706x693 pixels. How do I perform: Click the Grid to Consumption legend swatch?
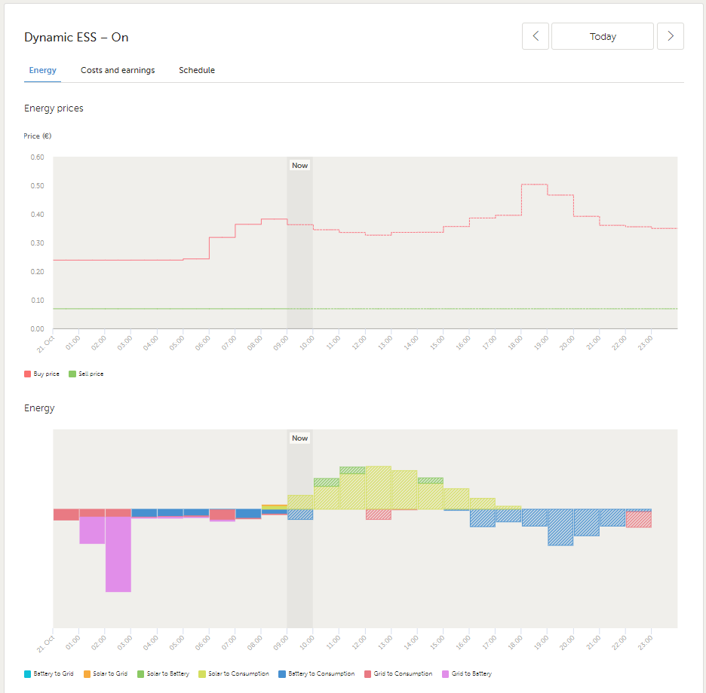[x=367, y=673]
